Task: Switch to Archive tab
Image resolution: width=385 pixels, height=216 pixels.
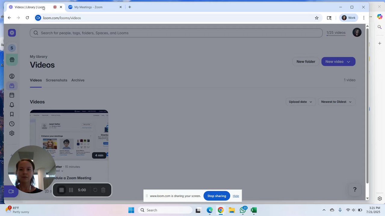Action: tap(78, 80)
